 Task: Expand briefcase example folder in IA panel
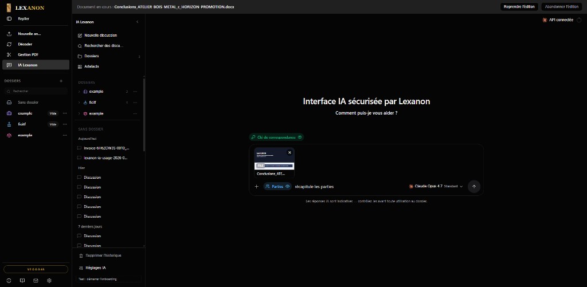coord(79,92)
